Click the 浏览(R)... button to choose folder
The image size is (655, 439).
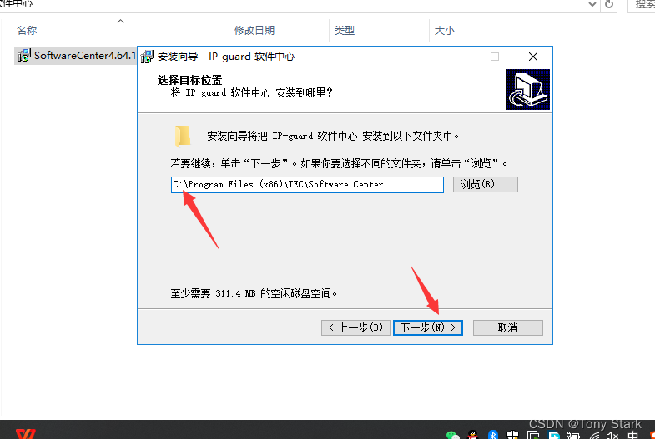tap(485, 184)
